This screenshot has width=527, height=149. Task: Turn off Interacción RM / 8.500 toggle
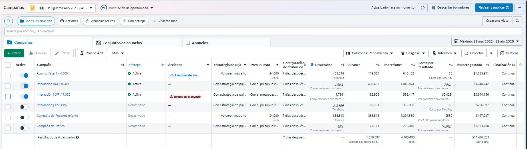coord(24,86)
